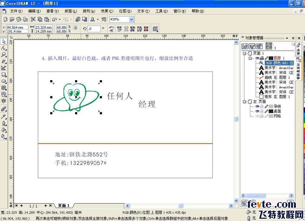Click the Cut scissors icon
The height and width of the screenshot is (221, 305).
[33, 19]
